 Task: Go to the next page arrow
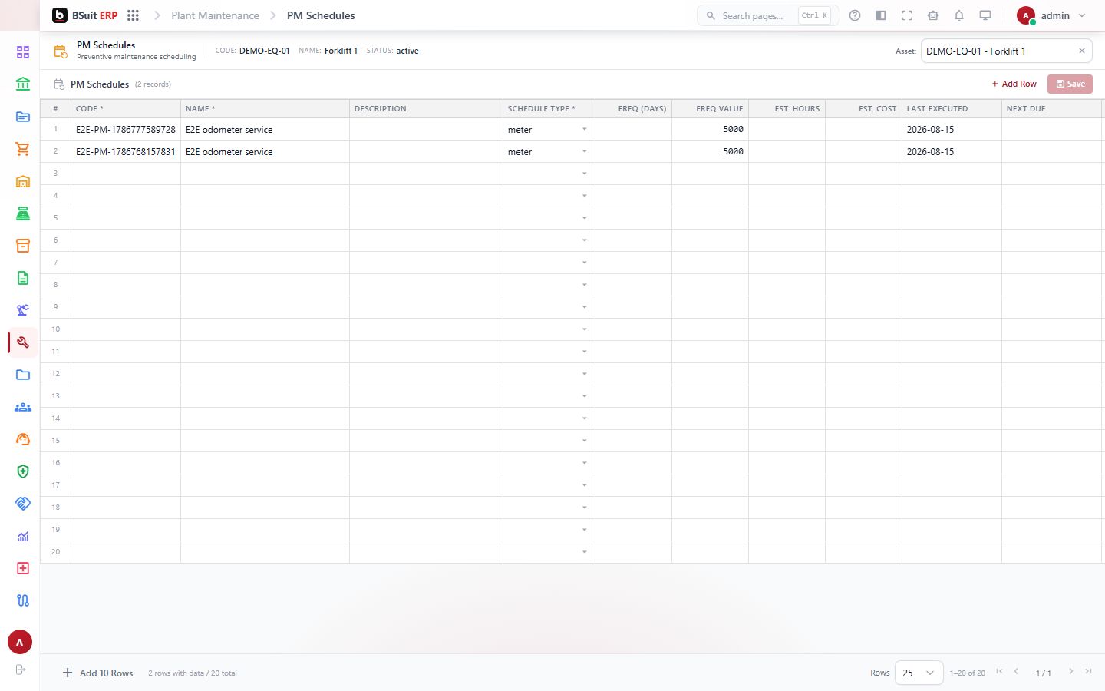[x=1071, y=672]
